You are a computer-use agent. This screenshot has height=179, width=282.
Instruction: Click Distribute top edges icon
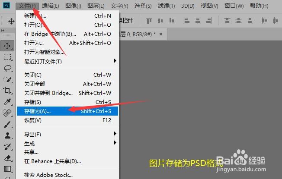pos(227,21)
